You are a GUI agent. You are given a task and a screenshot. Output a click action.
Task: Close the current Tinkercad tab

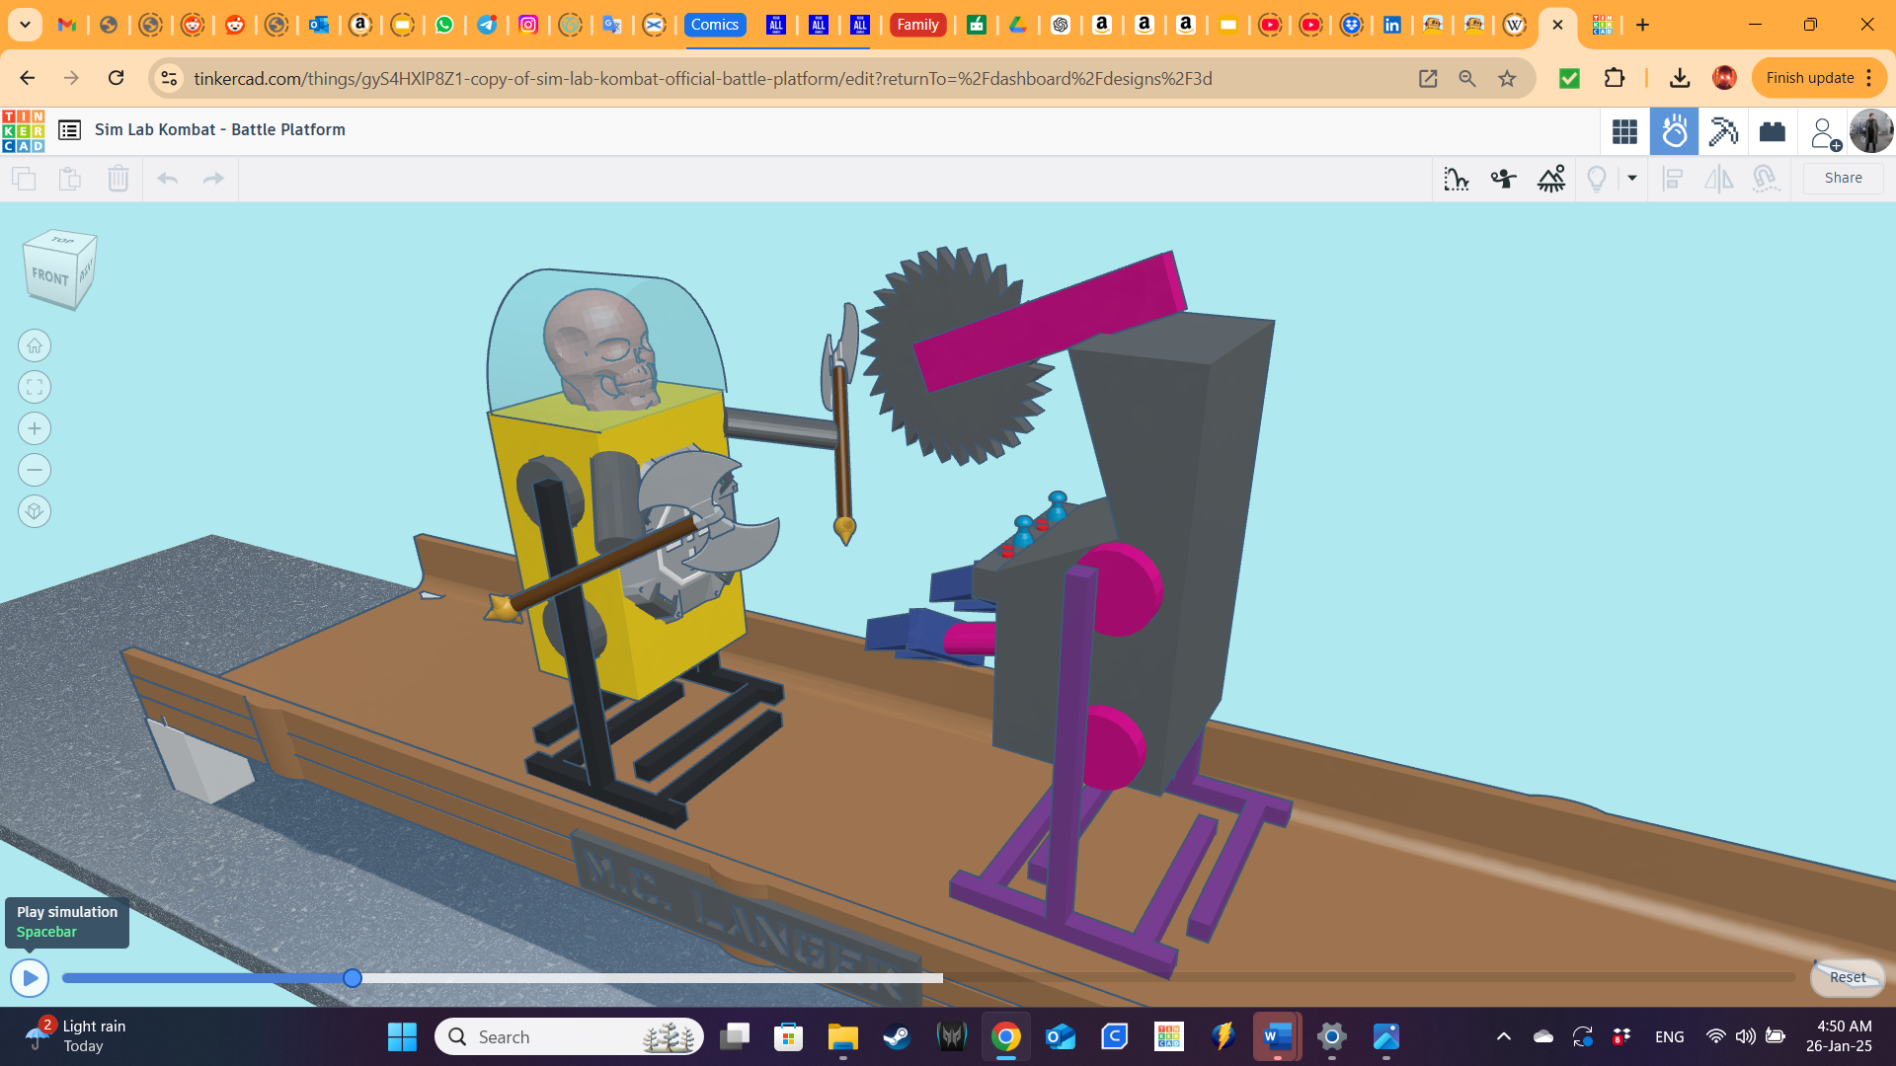(1557, 25)
